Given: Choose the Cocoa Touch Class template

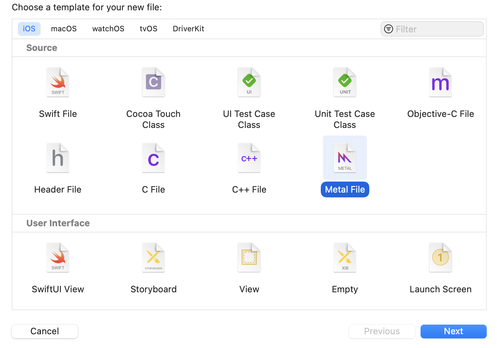Looking at the screenshot, I should [154, 83].
